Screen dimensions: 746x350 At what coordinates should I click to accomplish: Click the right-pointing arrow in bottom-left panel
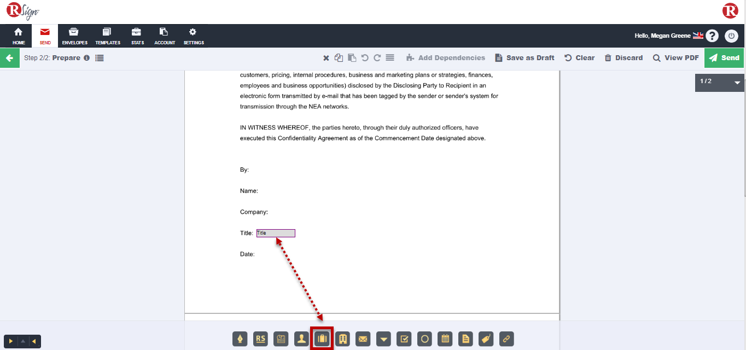(10, 342)
